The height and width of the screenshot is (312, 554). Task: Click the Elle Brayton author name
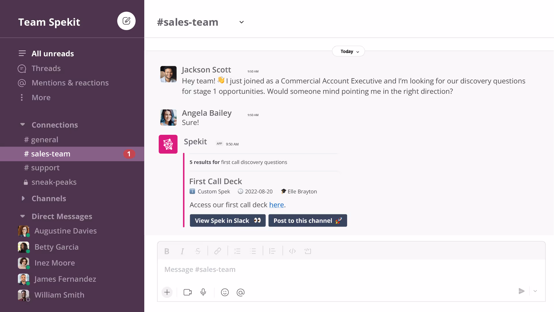(x=302, y=192)
